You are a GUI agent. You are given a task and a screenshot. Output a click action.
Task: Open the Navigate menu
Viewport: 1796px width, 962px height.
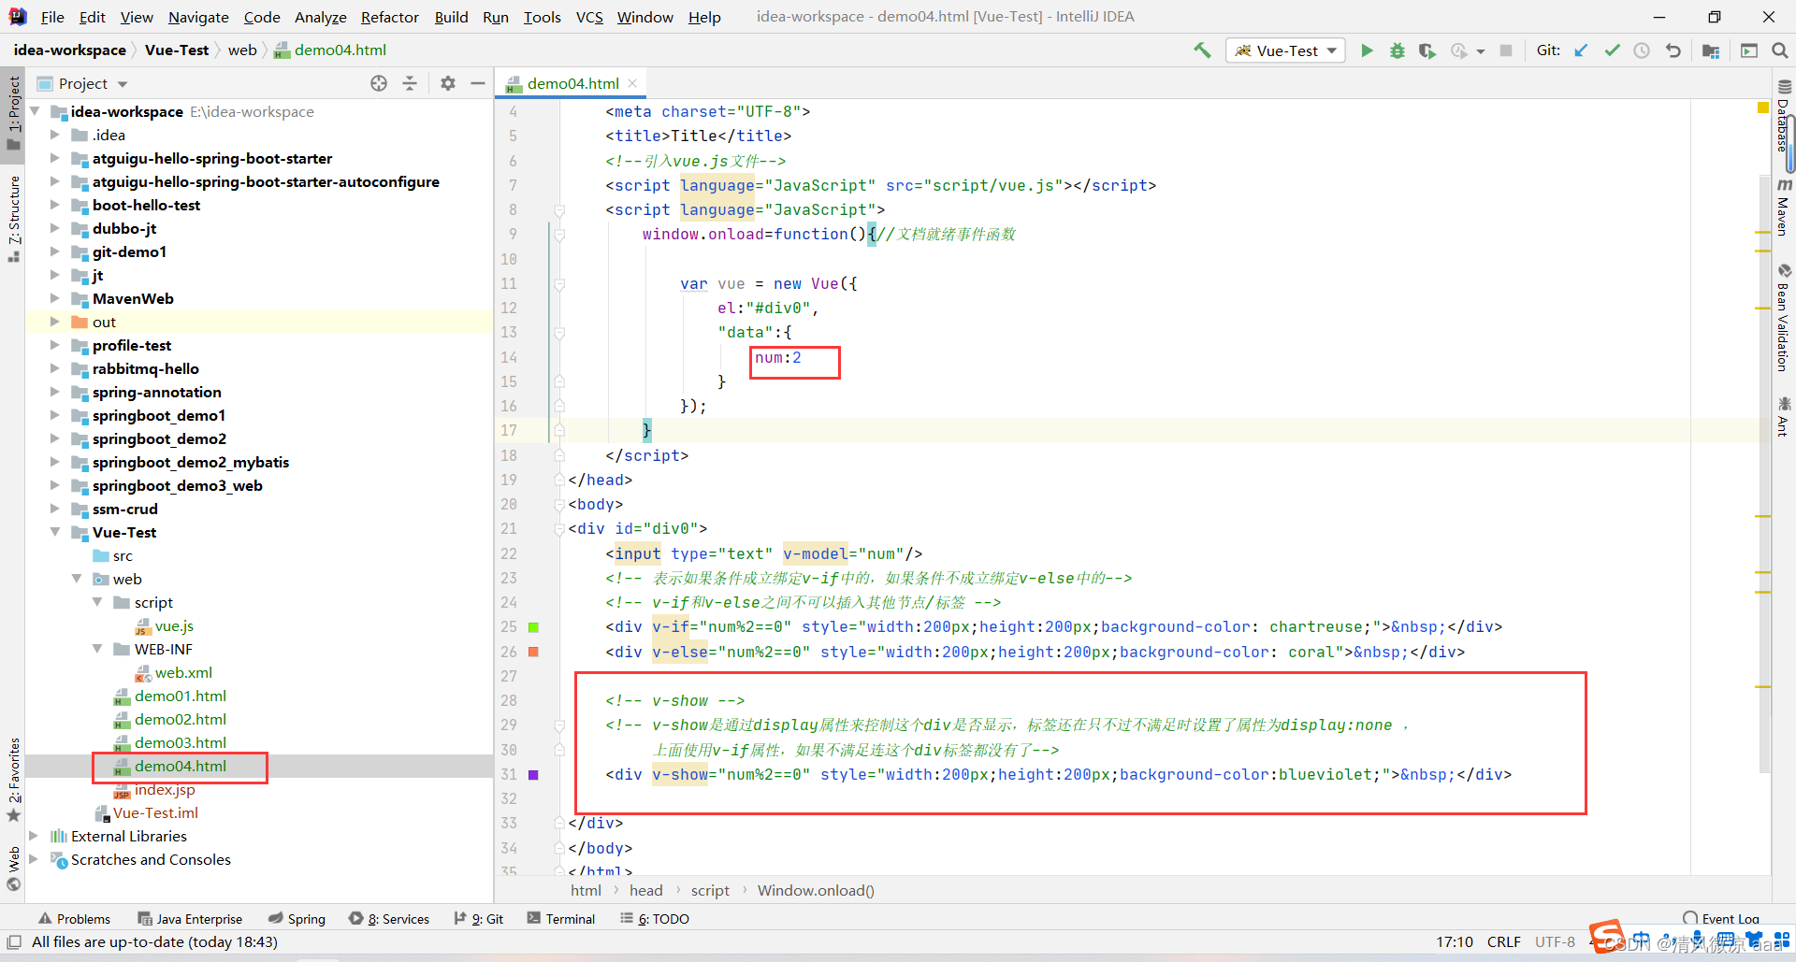(198, 17)
